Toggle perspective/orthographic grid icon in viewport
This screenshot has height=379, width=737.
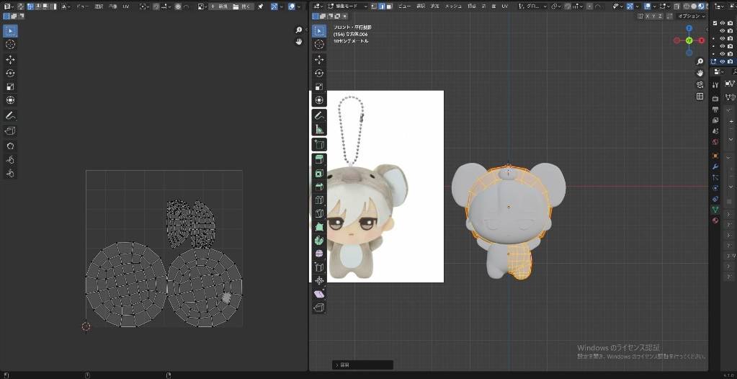tap(700, 97)
